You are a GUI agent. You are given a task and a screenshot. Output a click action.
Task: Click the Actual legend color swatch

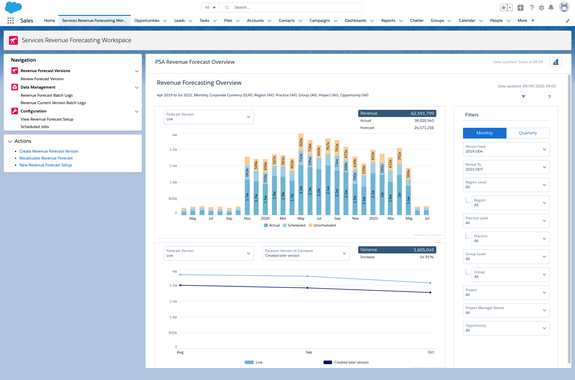tap(266, 225)
